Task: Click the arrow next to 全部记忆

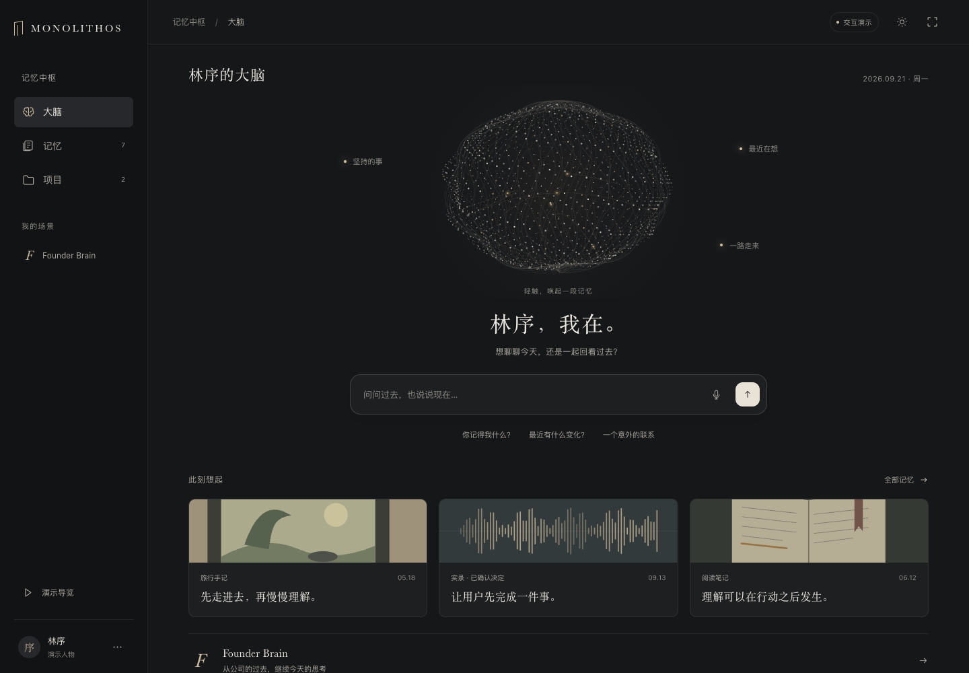Action: [x=924, y=480]
